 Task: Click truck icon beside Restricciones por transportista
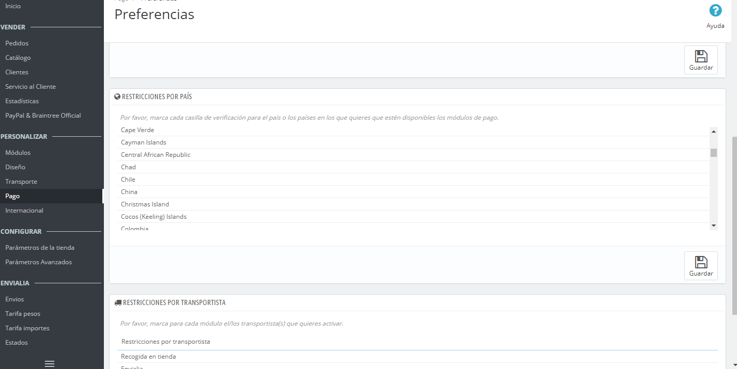(118, 303)
